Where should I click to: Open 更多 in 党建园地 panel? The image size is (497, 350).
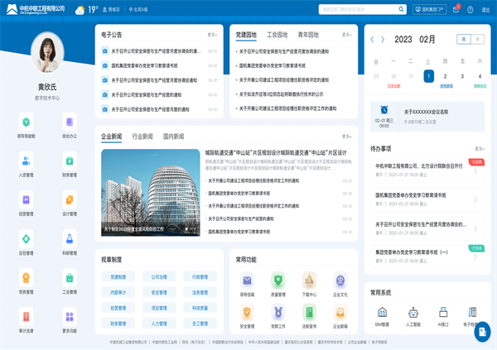tap(347, 35)
